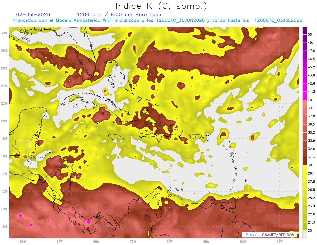
Task: Click the bright yellow colorbar segment between 29.1 and 30
Action: (305, 169)
